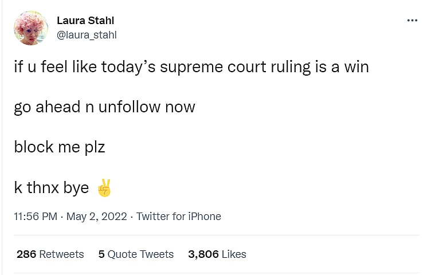Click the victory hand emoji
Viewport: 431px width, 275px height.
(x=104, y=188)
